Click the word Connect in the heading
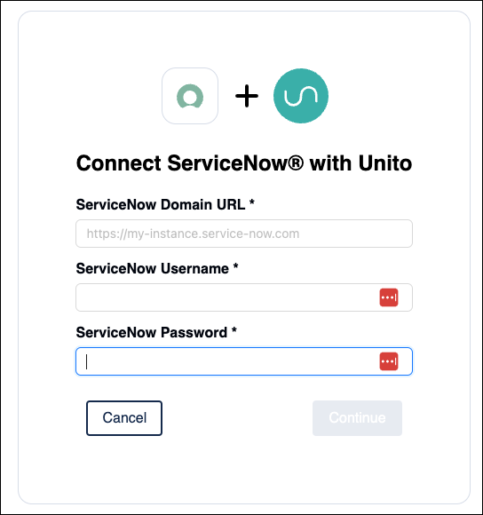This screenshot has width=483, height=515. [x=119, y=162]
